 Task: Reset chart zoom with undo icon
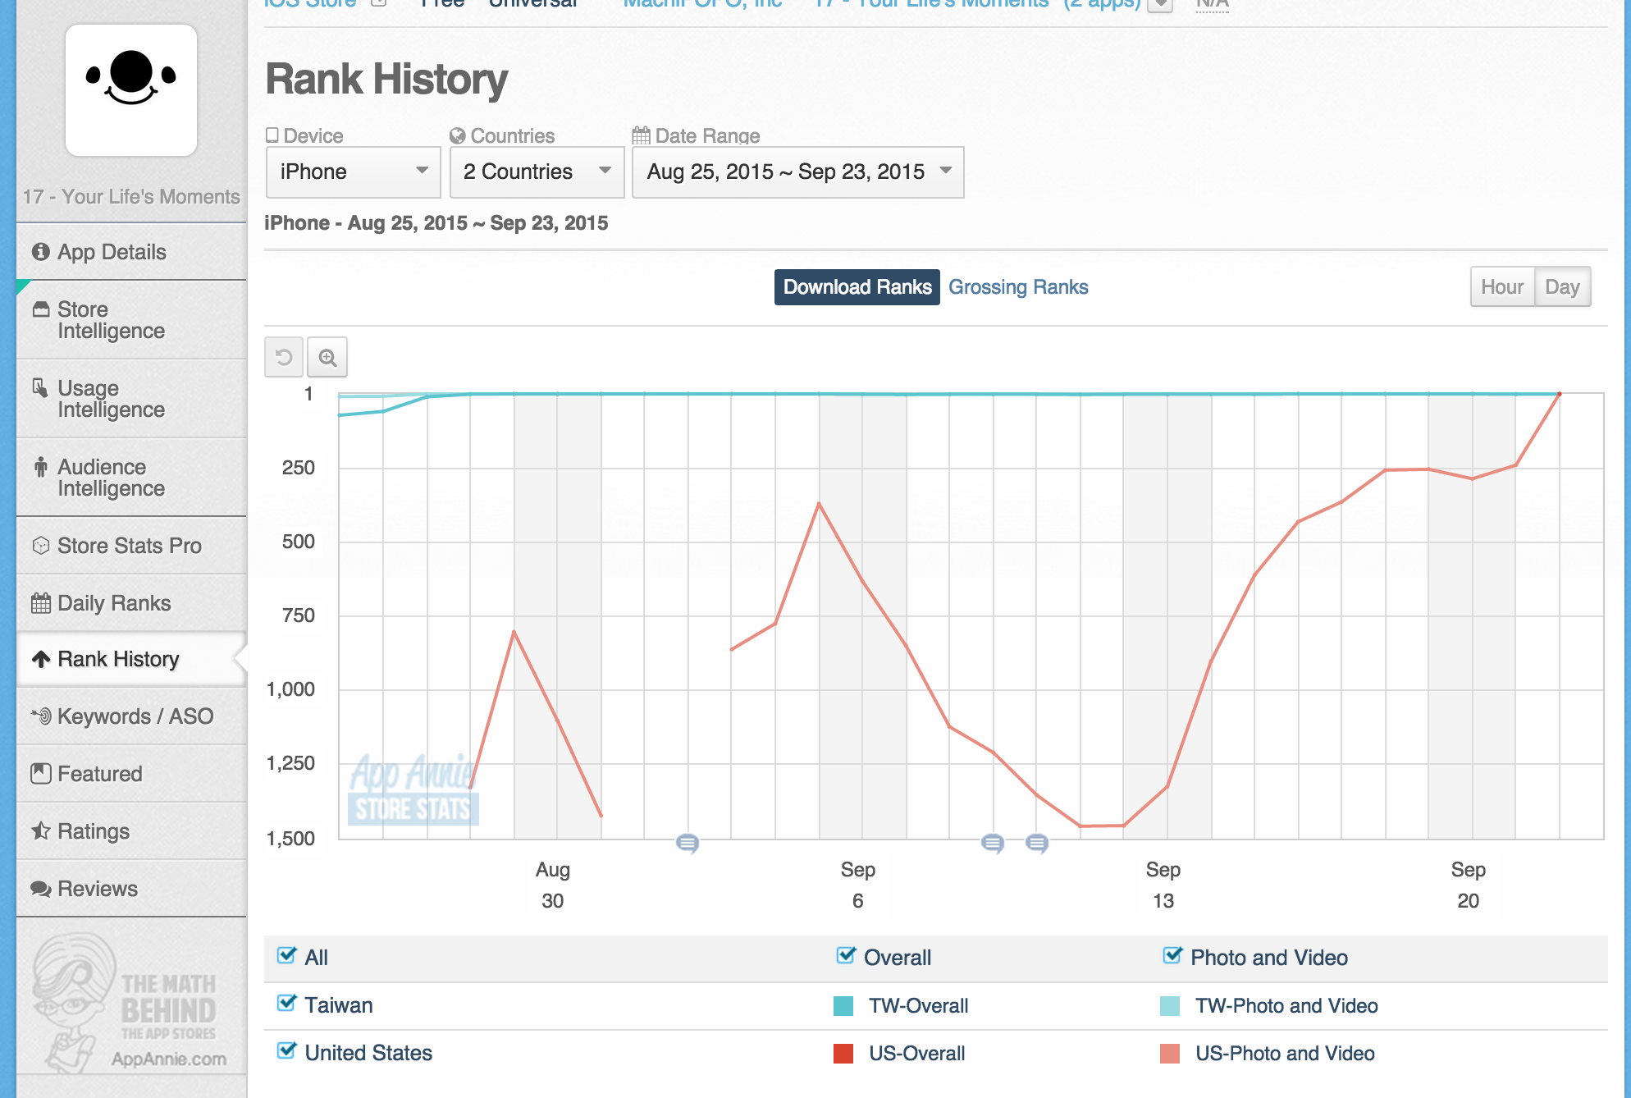(x=284, y=357)
